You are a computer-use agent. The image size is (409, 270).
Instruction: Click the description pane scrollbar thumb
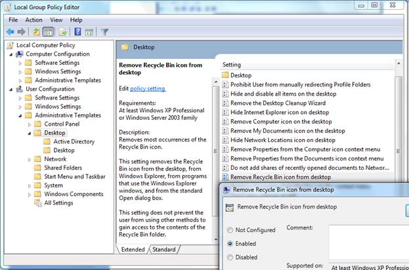(215, 151)
